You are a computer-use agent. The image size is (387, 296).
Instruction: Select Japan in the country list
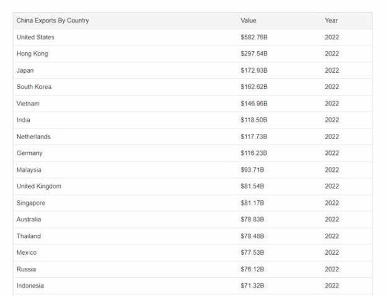click(x=25, y=71)
